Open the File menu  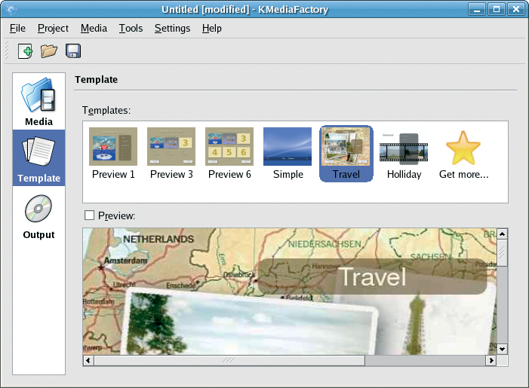[17, 29]
